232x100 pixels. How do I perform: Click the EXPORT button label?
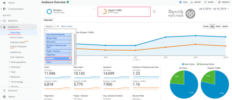(197, 2)
